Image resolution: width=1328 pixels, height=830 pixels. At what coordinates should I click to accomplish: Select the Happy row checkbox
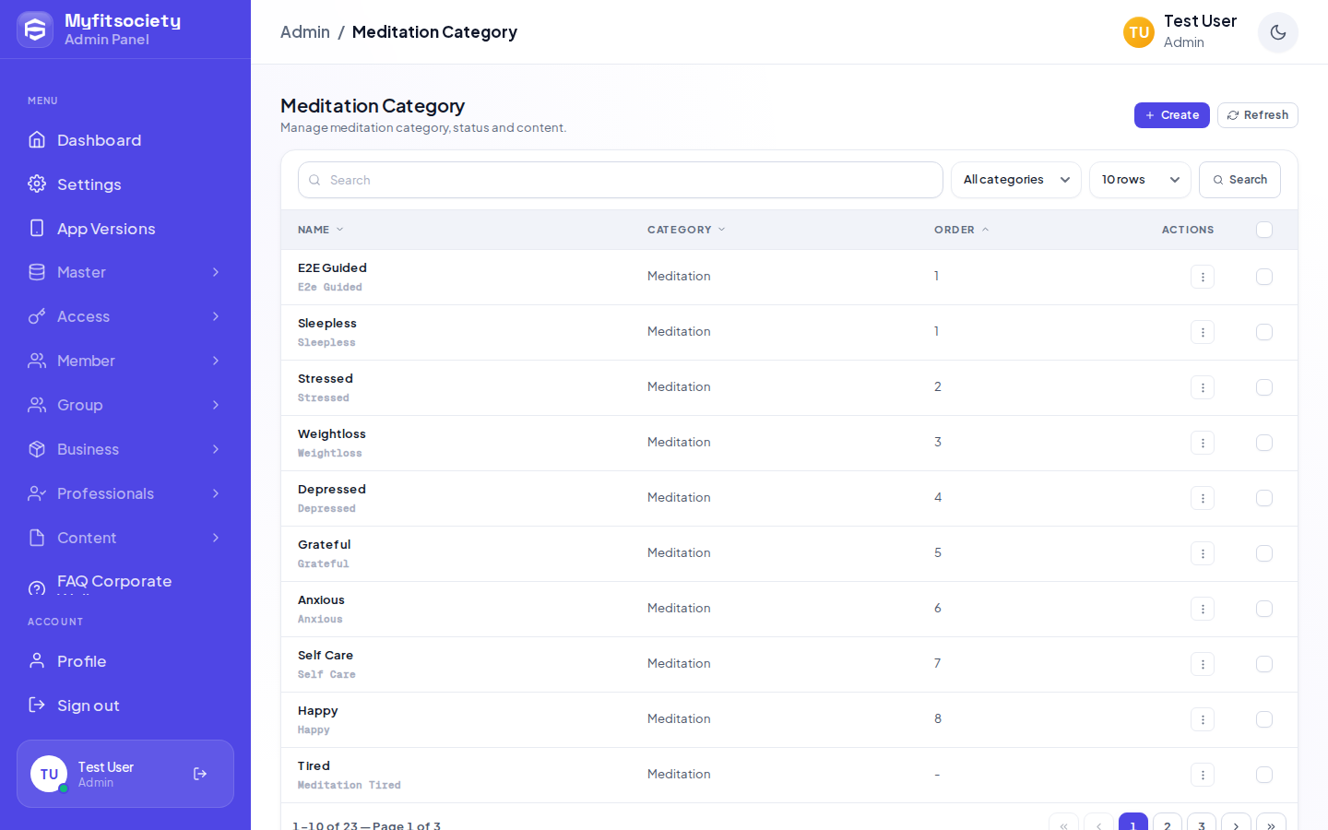coord(1264,719)
